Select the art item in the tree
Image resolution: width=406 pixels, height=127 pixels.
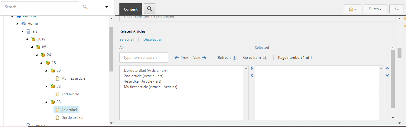(35, 31)
